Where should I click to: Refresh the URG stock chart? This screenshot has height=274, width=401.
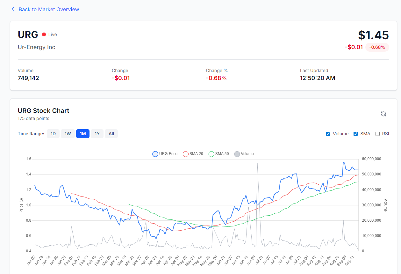[383, 114]
